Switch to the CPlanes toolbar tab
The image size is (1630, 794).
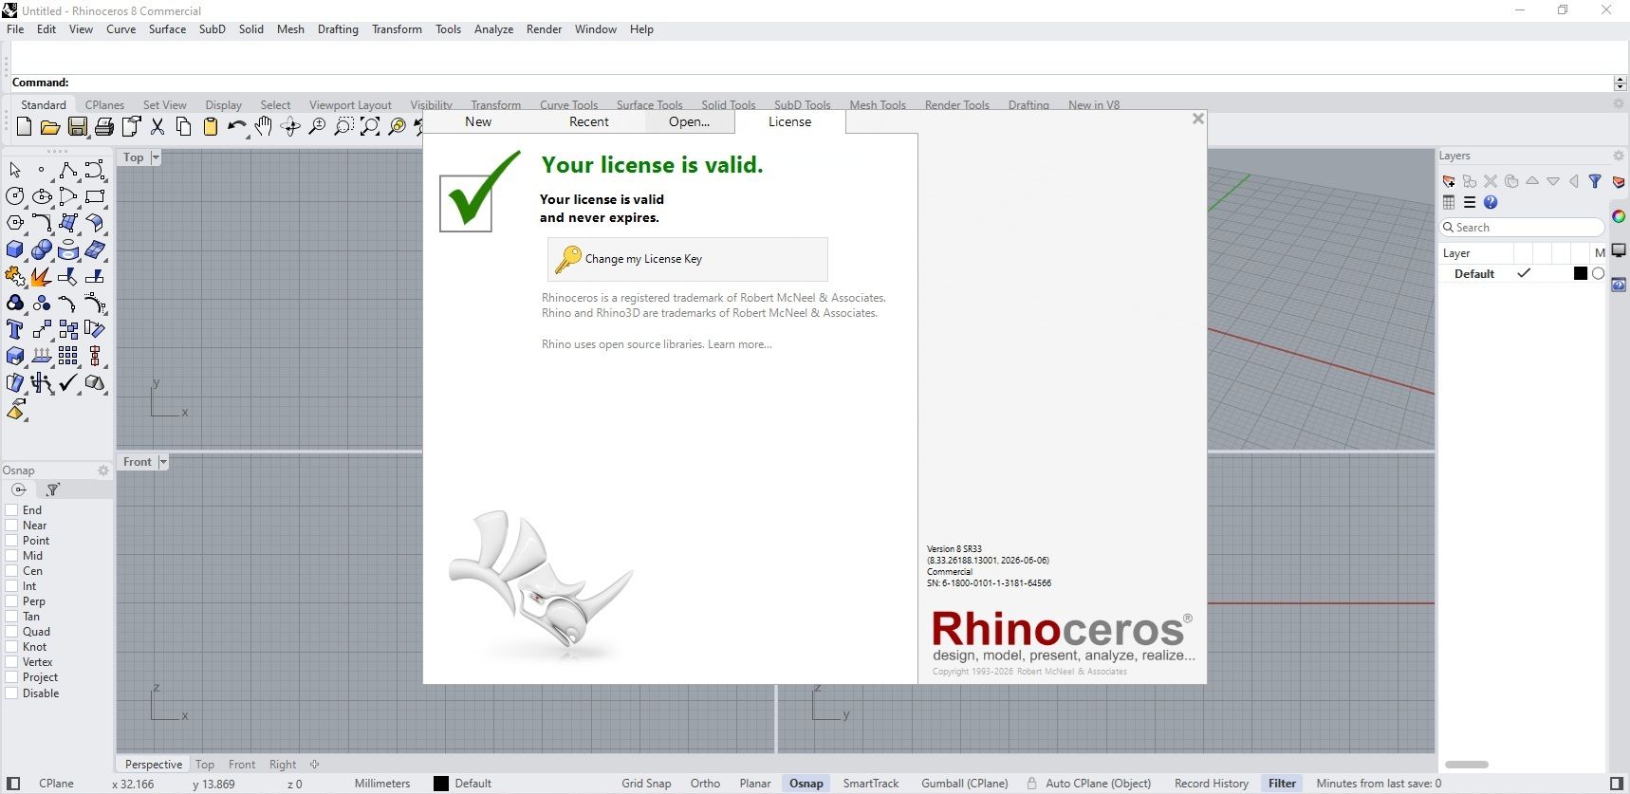coord(104,104)
